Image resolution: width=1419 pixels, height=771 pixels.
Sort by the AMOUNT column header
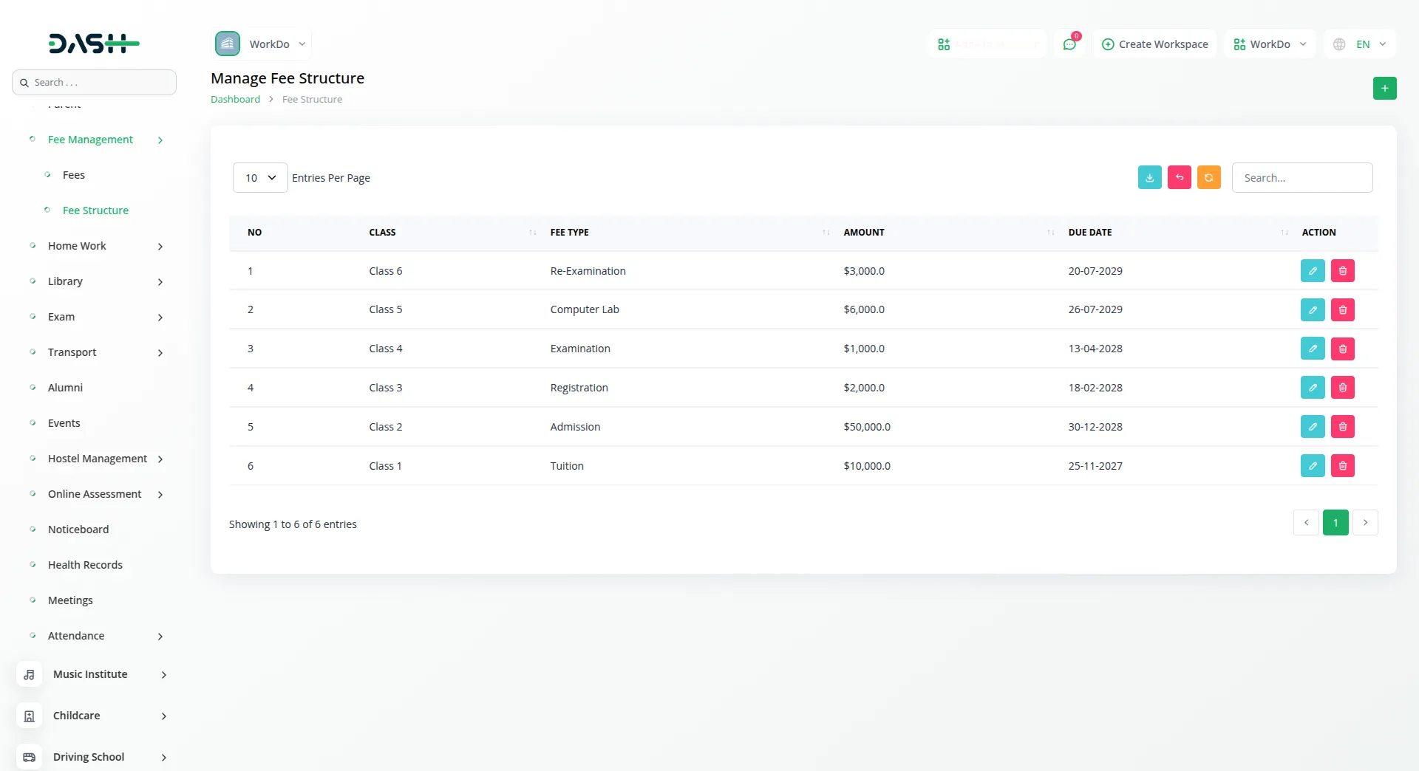(x=948, y=233)
